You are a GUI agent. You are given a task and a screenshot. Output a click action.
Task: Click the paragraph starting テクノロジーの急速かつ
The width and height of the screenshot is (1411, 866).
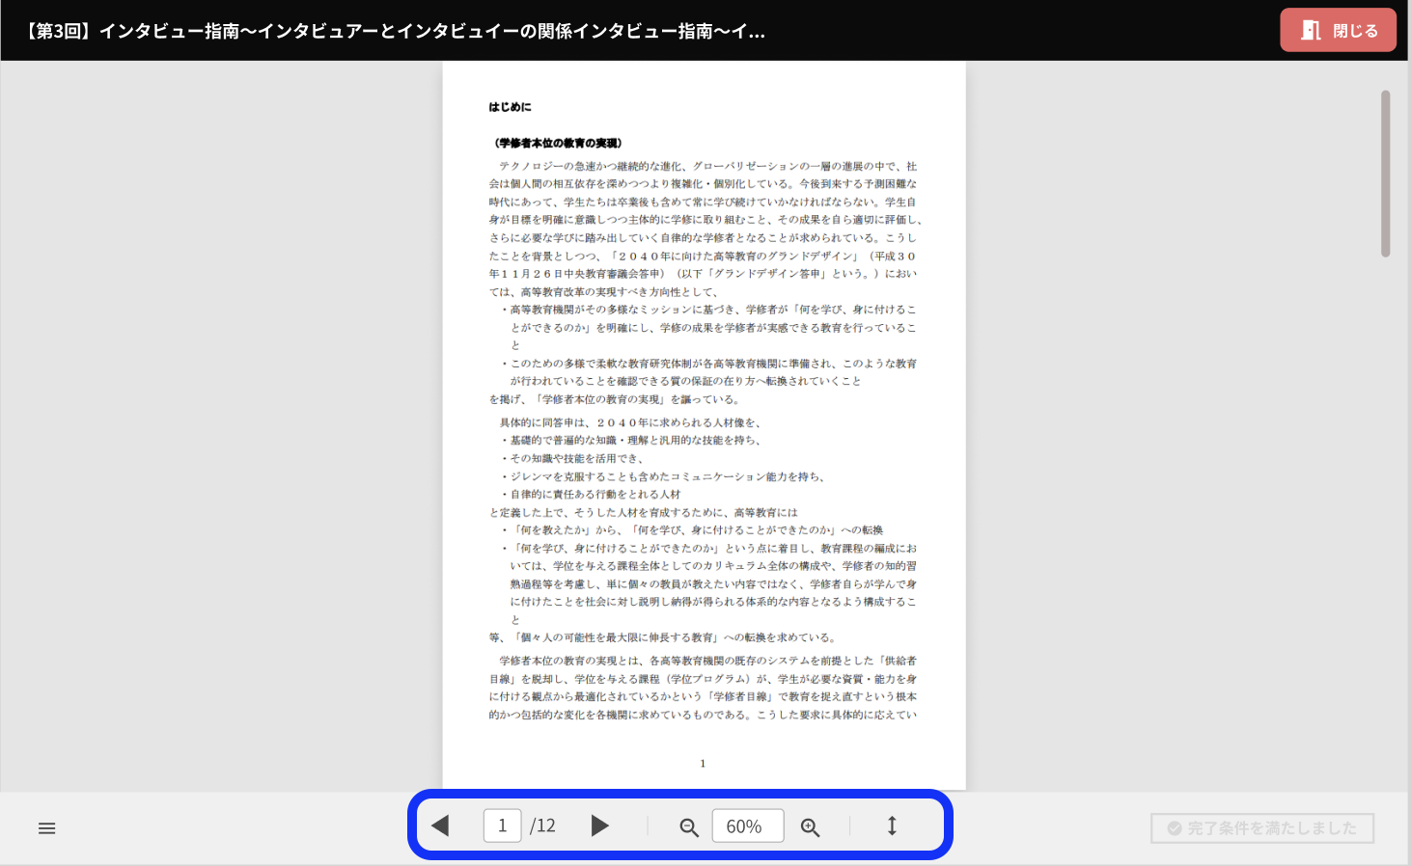[703, 229]
